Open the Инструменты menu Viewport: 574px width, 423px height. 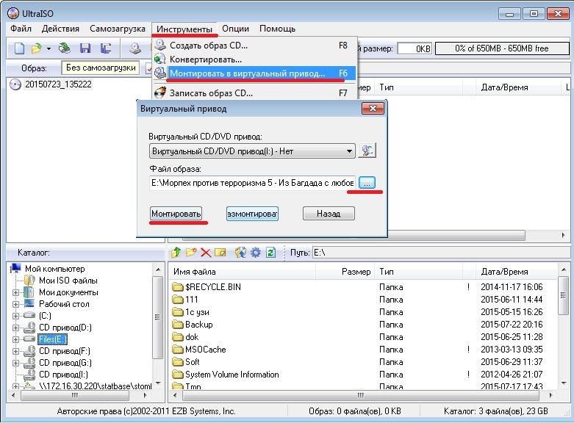click(184, 29)
